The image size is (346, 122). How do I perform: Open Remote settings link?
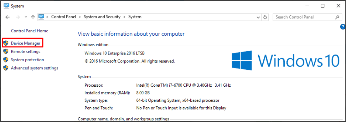click(x=26, y=52)
